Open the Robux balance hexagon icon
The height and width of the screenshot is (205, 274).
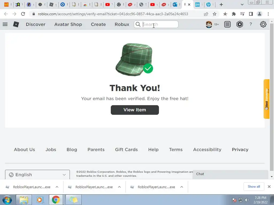click(x=239, y=24)
